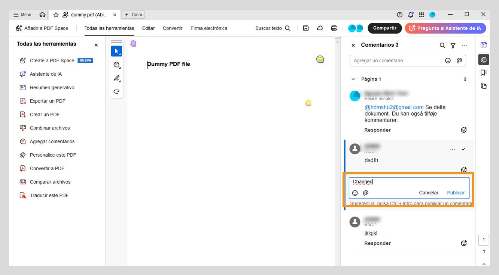Click the blue-outlined sticky note on page
This screenshot has width=499, height=275.
[320, 59]
